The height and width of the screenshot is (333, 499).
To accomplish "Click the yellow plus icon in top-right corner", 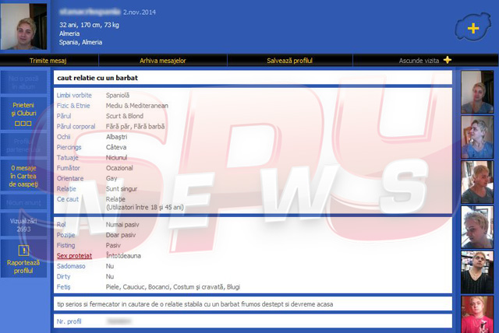I will pos(472,29).
